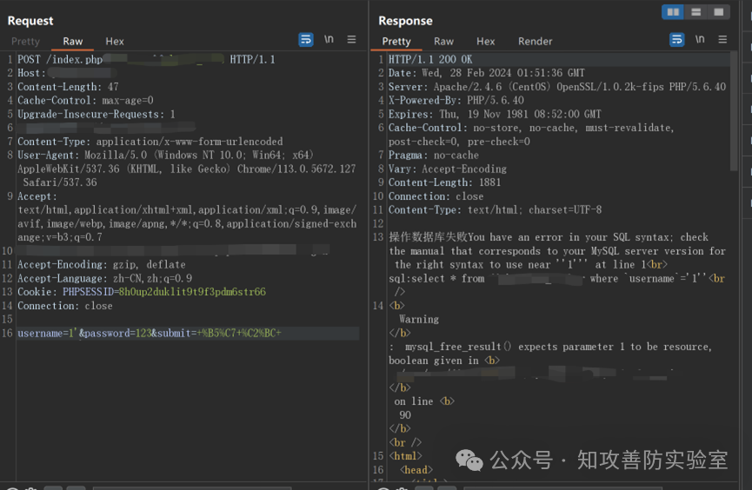Open Response Hex tab
752x490 pixels.
(x=485, y=41)
